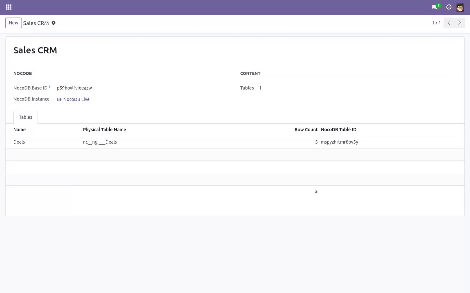
Task: Click the Base ID value p59hovlfvieeazw
Action: click(74, 88)
